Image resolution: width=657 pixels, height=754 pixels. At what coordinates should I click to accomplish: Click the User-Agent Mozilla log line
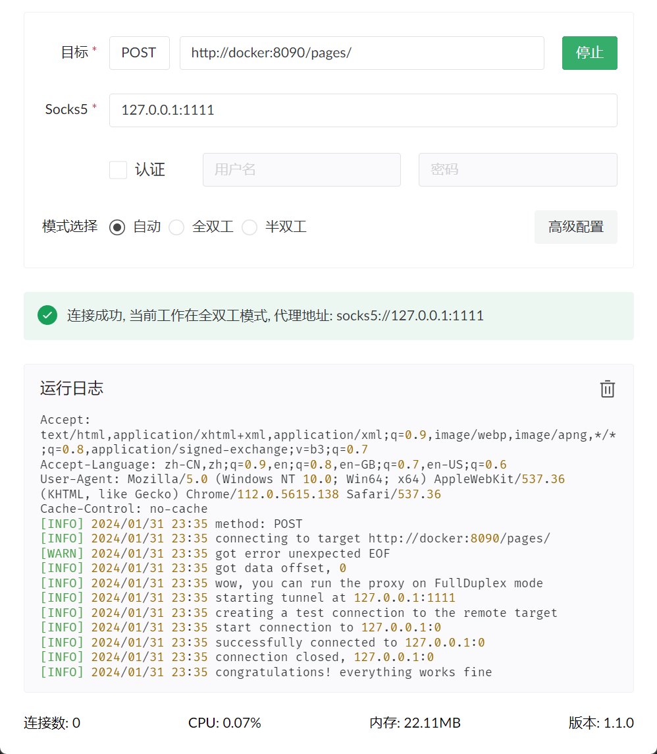pos(303,486)
